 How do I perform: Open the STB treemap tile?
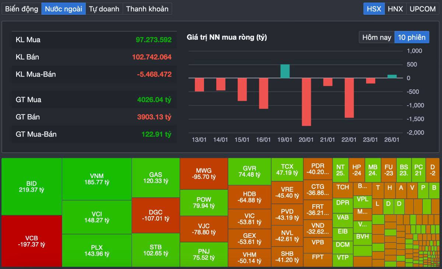pyautogui.click(x=155, y=250)
